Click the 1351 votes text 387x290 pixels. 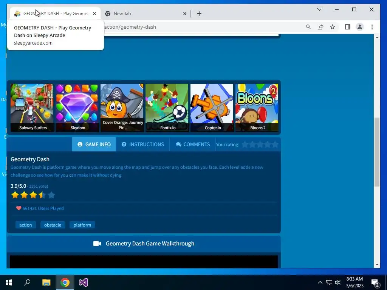pos(39,186)
